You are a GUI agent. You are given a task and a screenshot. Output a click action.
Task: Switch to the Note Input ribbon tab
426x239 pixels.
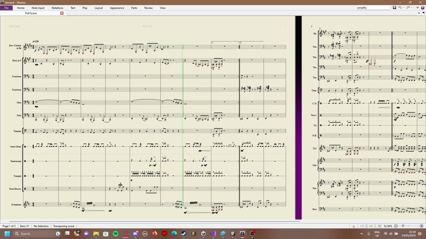38,8
